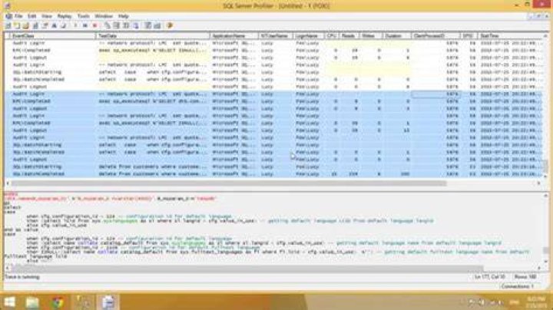Click the SPID column header
The height and width of the screenshot is (310, 553).
click(469, 36)
